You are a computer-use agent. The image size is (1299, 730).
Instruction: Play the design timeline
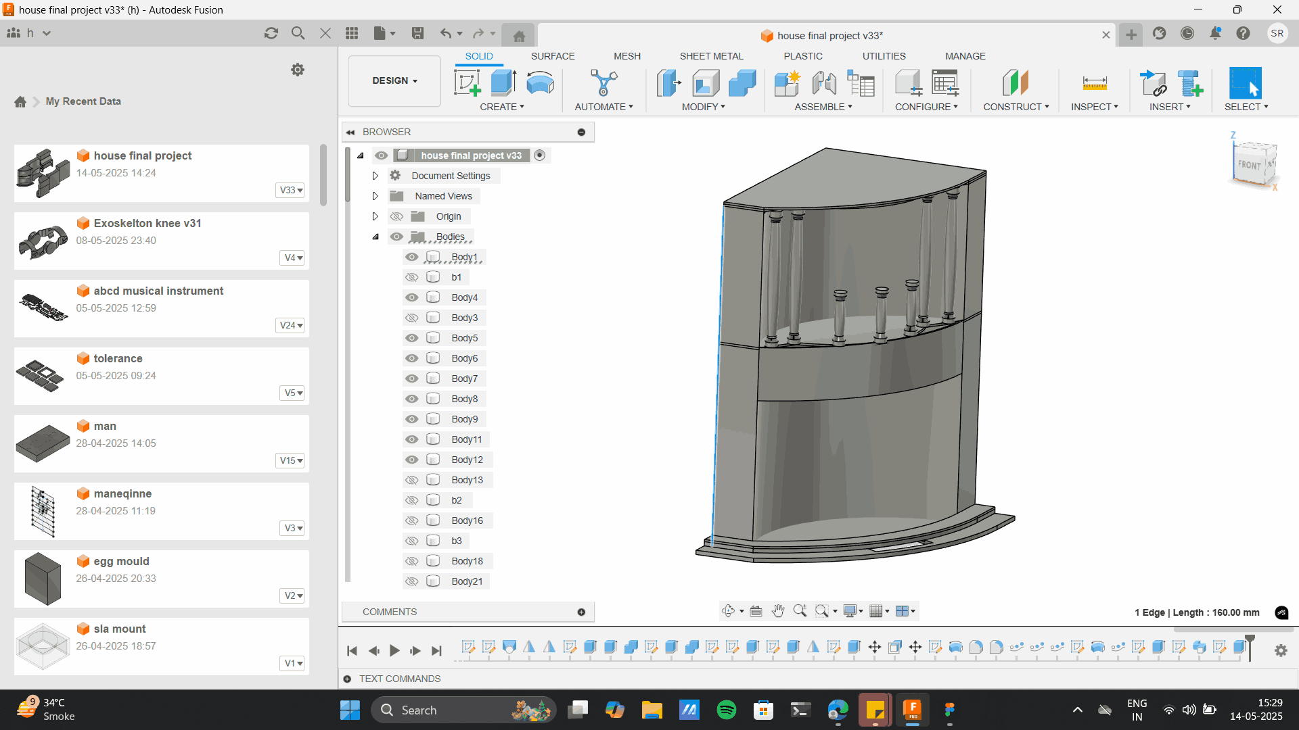tap(394, 651)
